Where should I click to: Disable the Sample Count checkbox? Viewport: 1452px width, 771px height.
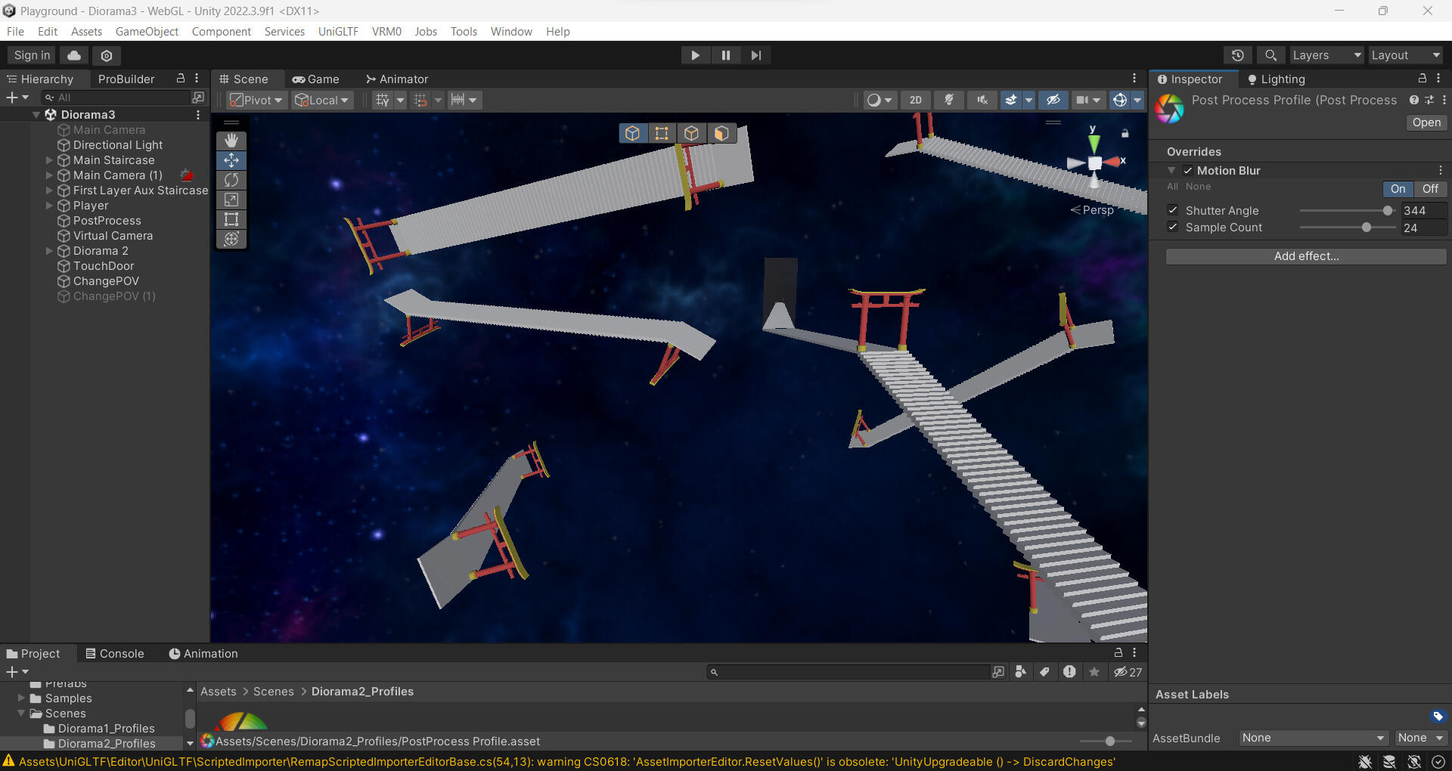(1173, 227)
